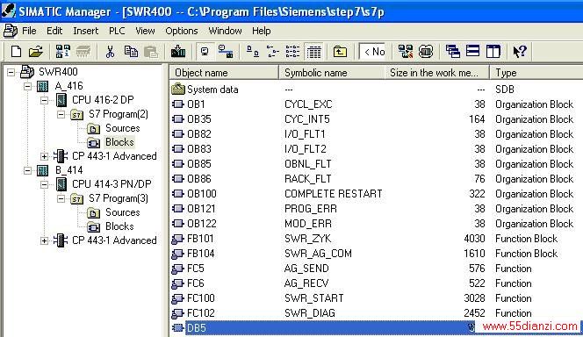The image size is (583, 337).
Task: Click the Open Project folder icon
Action: click(36, 51)
